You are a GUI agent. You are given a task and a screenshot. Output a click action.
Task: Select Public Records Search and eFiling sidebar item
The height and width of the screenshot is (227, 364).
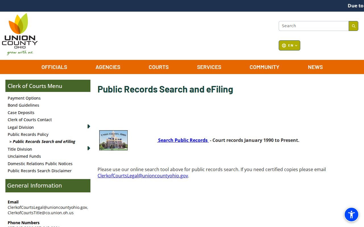(42, 142)
